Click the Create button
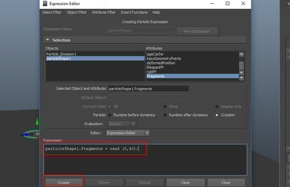290x187 pixels. tap(64, 182)
